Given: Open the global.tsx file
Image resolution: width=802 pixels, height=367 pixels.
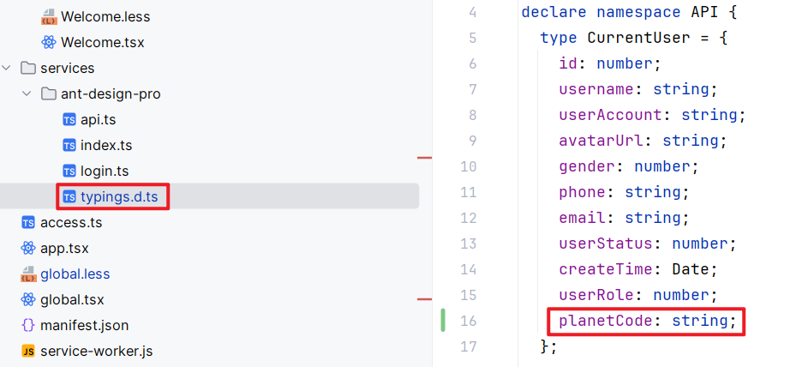Looking at the screenshot, I should (72, 300).
